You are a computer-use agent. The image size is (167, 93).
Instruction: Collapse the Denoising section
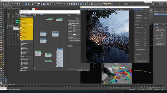coord(138,52)
